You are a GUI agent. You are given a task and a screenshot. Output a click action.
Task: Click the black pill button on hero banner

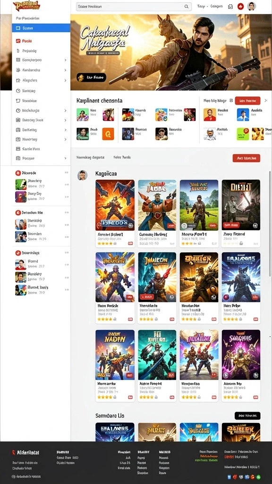(91, 78)
